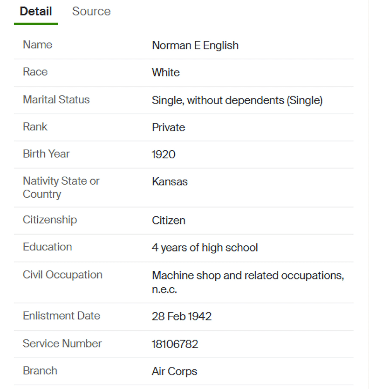The image size is (369, 389).
Task: Click the Birth Year field label
Action: pyautogui.click(x=46, y=153)
